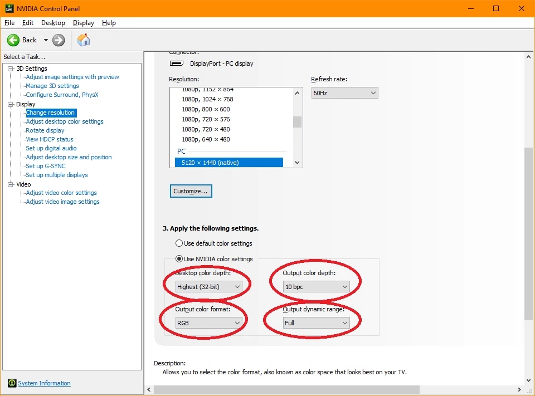Select Use default color settings radio

(179, 243)
